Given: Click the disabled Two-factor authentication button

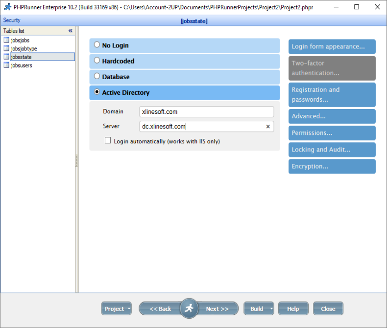Looking at the screenshot, I should pyautogui.click(x=332, y=68).
